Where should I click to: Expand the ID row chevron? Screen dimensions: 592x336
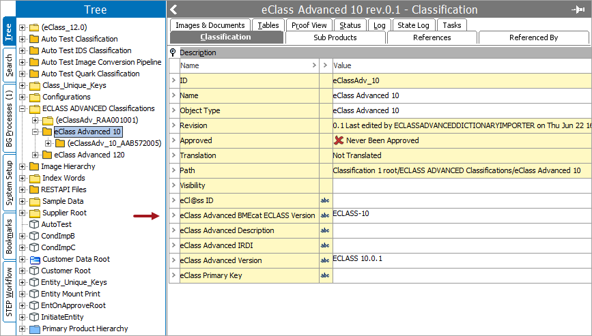(173, 80)
